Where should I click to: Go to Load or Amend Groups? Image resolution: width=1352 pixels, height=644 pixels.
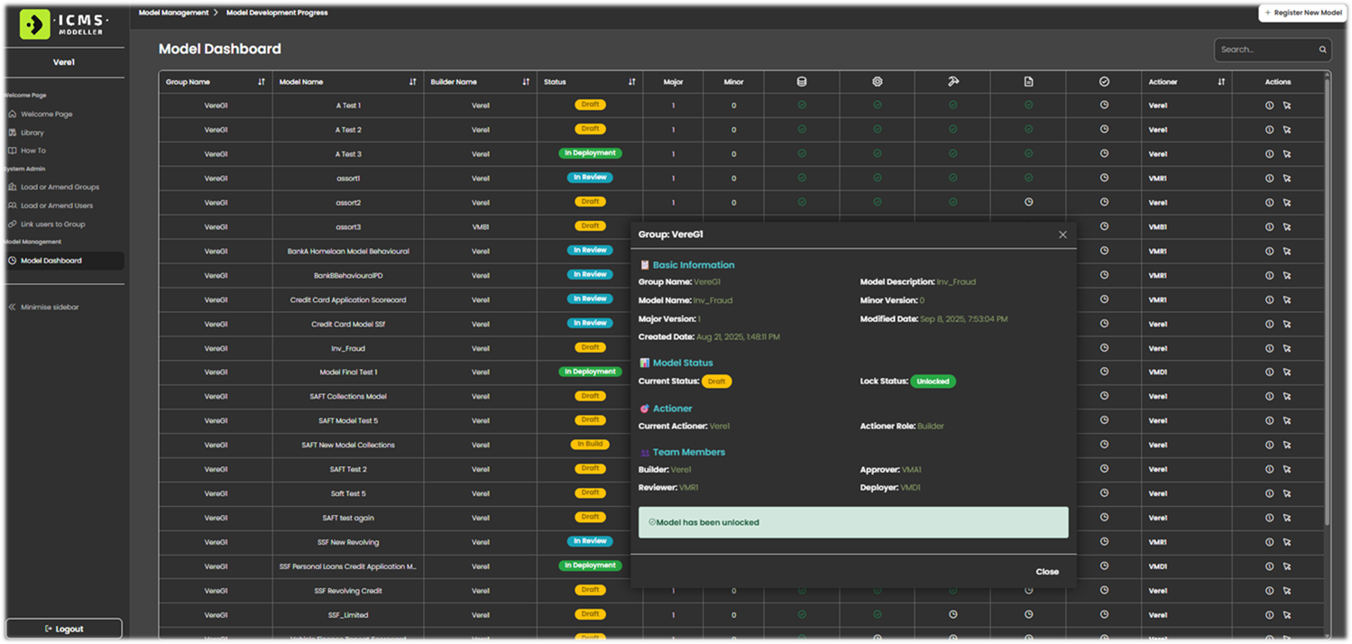point(60,188)
